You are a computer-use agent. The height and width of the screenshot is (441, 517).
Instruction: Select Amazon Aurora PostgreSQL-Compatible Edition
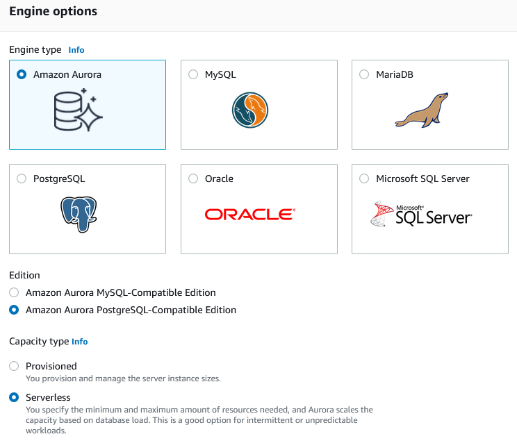(14, 310)
